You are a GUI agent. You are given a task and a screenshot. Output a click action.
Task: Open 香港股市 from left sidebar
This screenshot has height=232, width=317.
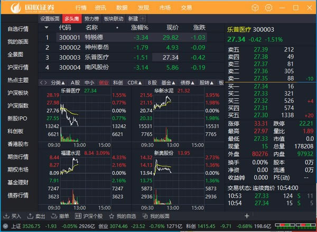(18, 144)
